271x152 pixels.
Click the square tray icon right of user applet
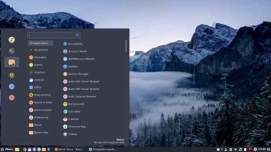tap(231, 149)
